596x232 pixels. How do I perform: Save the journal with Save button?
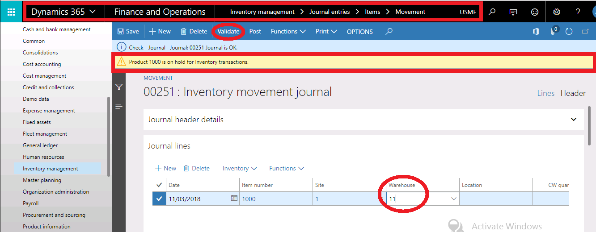point(128,31)
